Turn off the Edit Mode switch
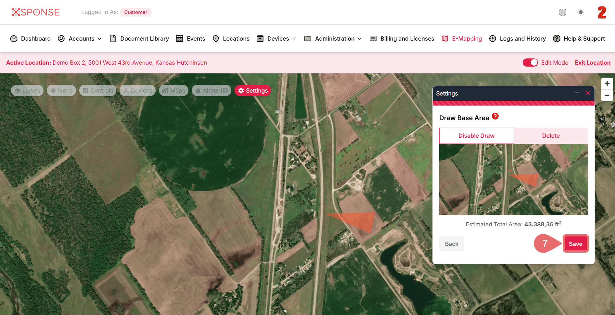The image size is (615, 315). pos(530,63)
